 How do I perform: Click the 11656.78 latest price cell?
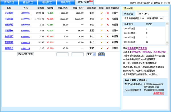pos(40,19)
